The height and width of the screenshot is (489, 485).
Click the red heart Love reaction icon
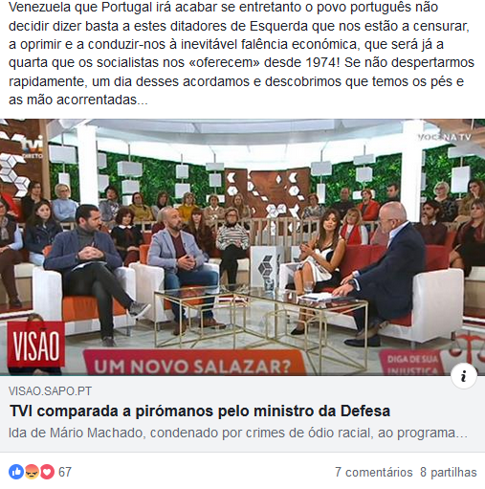(47, 472)
